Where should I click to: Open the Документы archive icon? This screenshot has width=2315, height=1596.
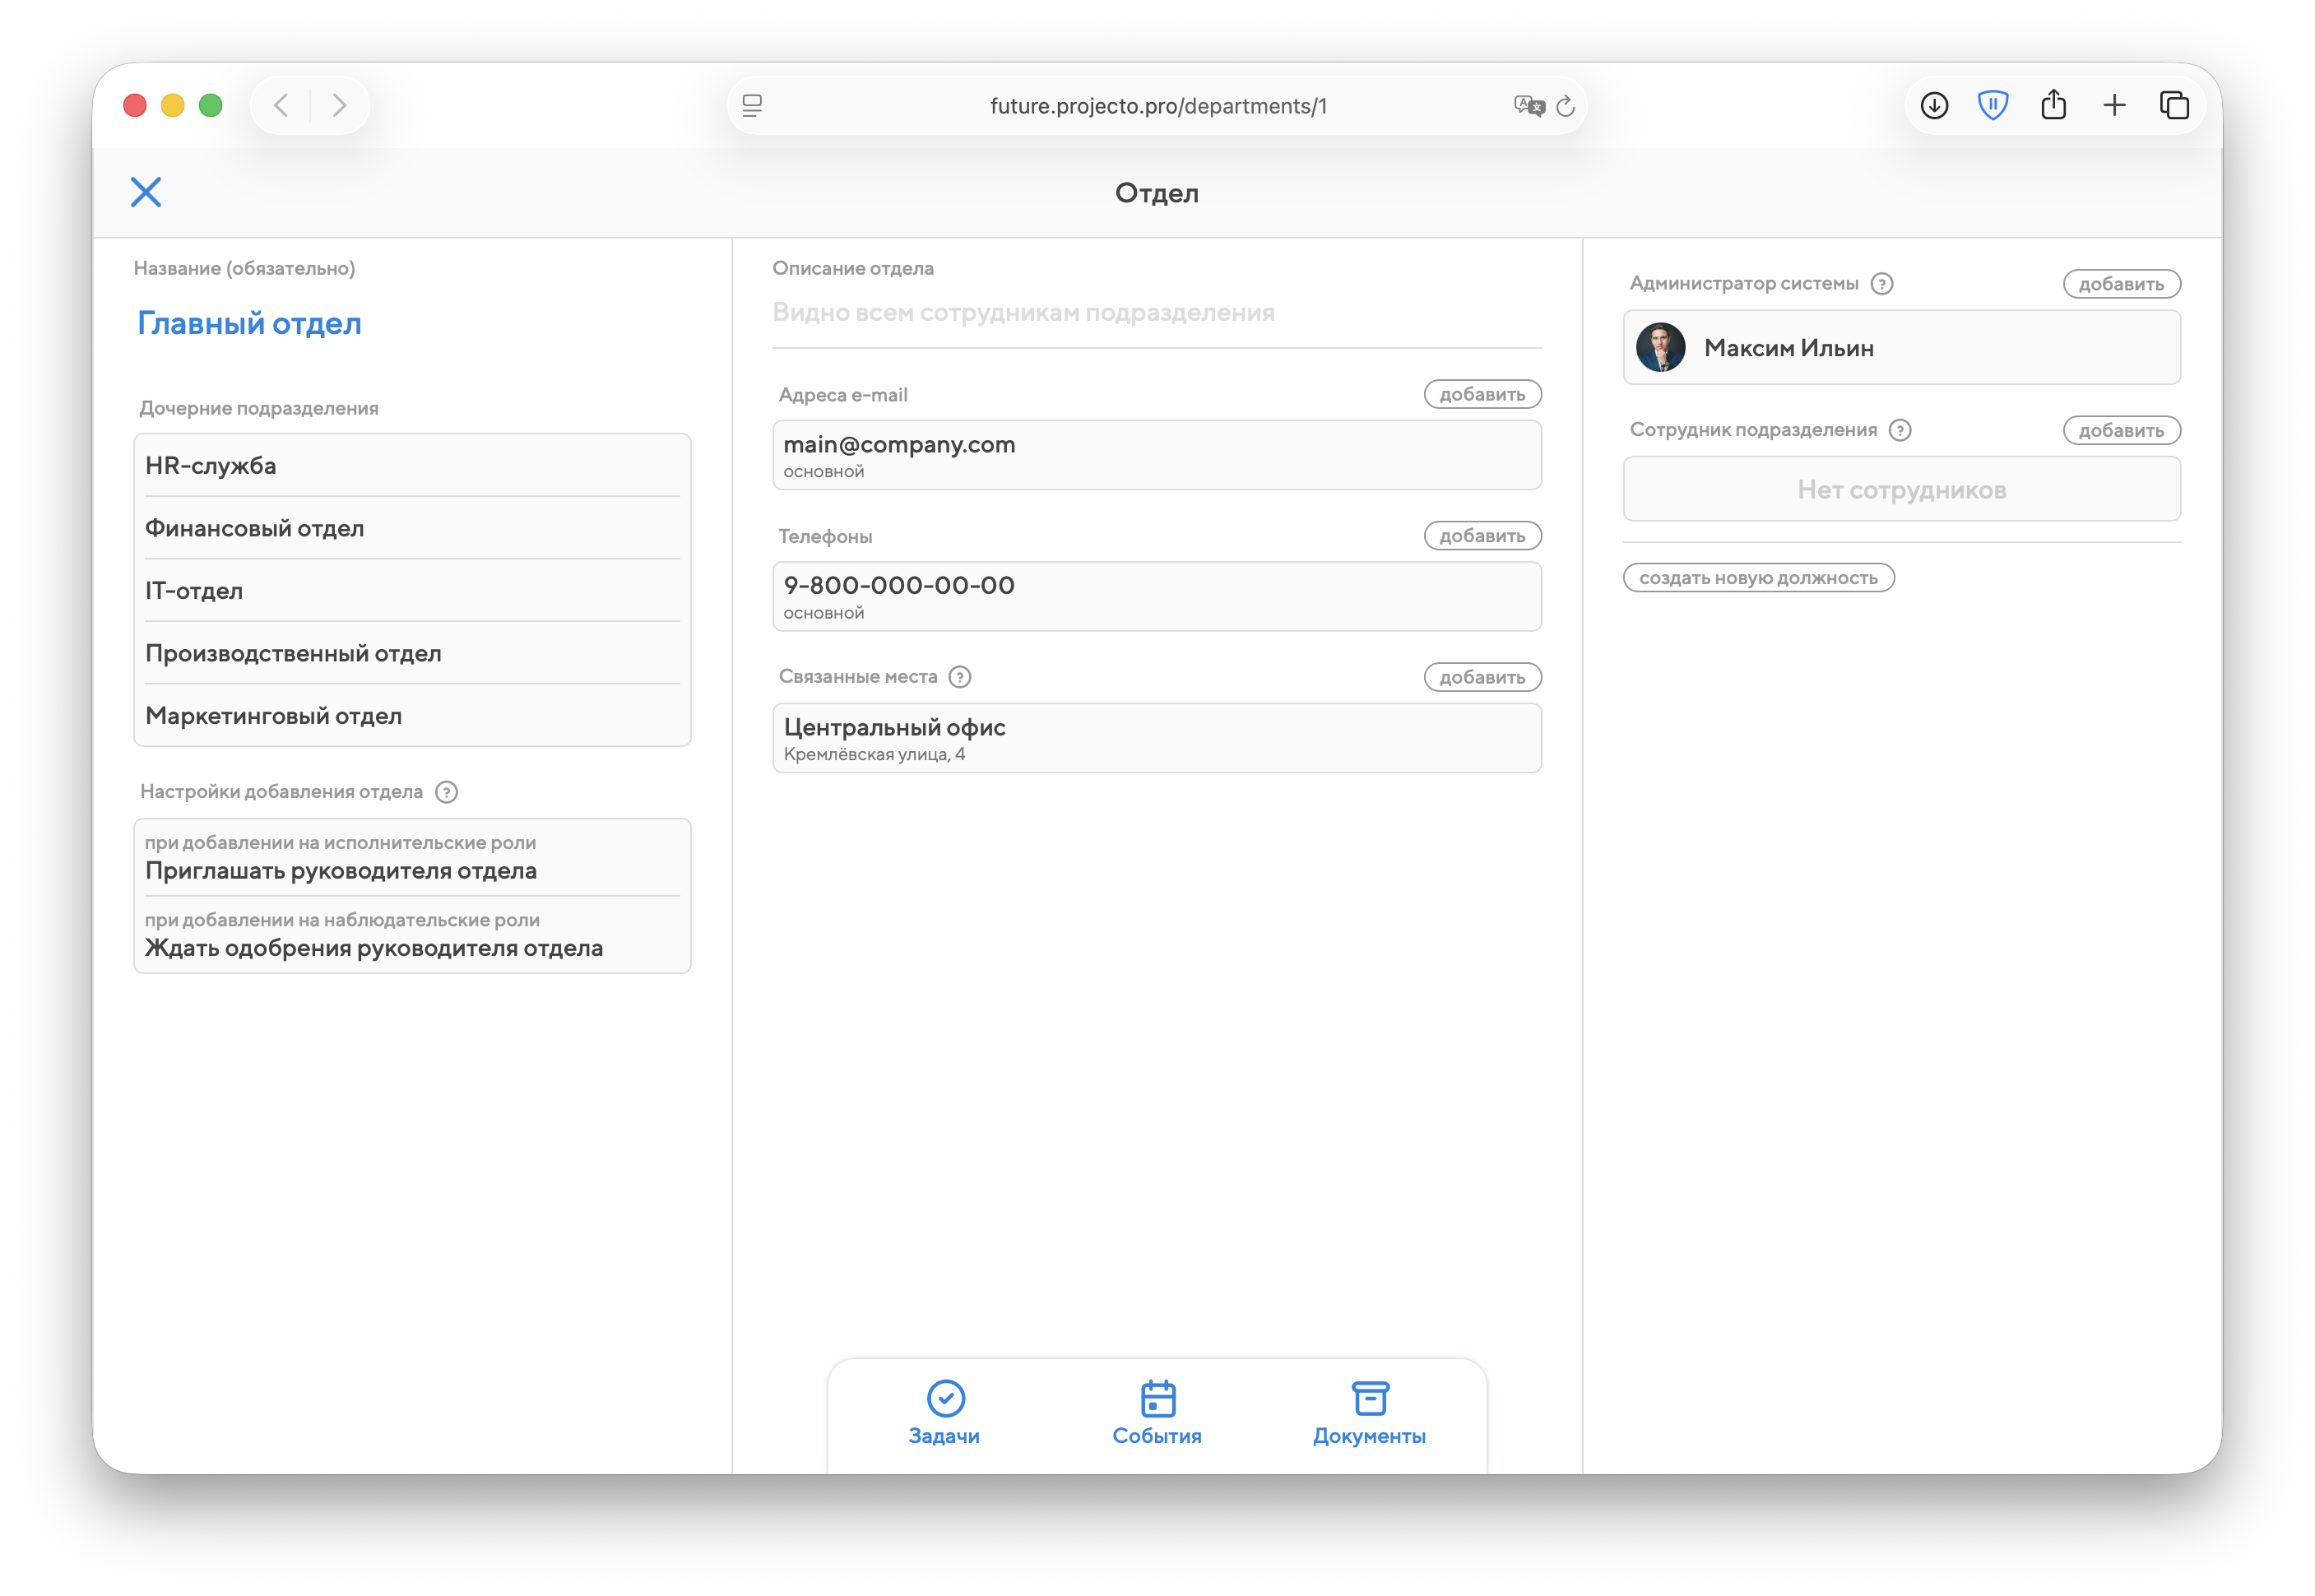(x=1369, y=1398)
